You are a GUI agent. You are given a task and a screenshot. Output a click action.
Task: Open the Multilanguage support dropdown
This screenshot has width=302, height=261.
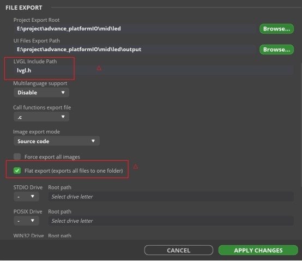click(x=41, y=93)
